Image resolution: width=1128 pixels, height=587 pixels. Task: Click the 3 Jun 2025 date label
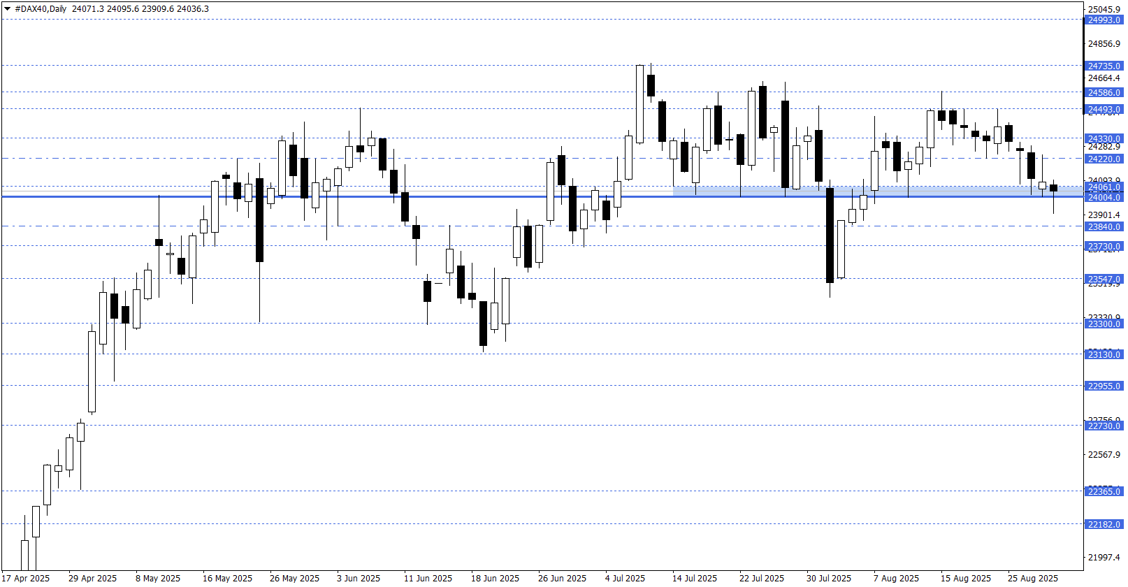[359, 579]
